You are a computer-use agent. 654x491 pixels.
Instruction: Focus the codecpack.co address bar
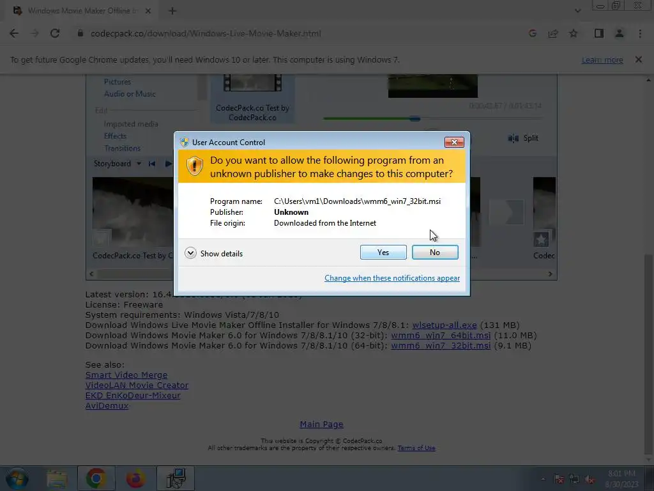click(x=206, y=33)
